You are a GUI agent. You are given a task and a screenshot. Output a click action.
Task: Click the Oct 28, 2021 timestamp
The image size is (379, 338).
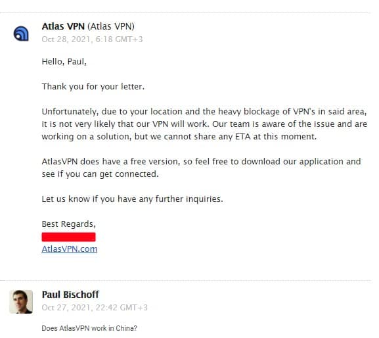pos(92,39)
